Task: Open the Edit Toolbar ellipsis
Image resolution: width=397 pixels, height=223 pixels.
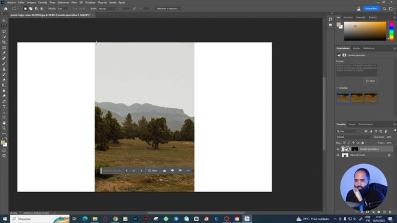Action: point(4,134)
